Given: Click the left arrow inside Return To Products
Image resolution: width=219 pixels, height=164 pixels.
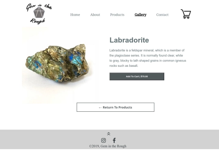Looking at the screenshot, I should point(100,108).
